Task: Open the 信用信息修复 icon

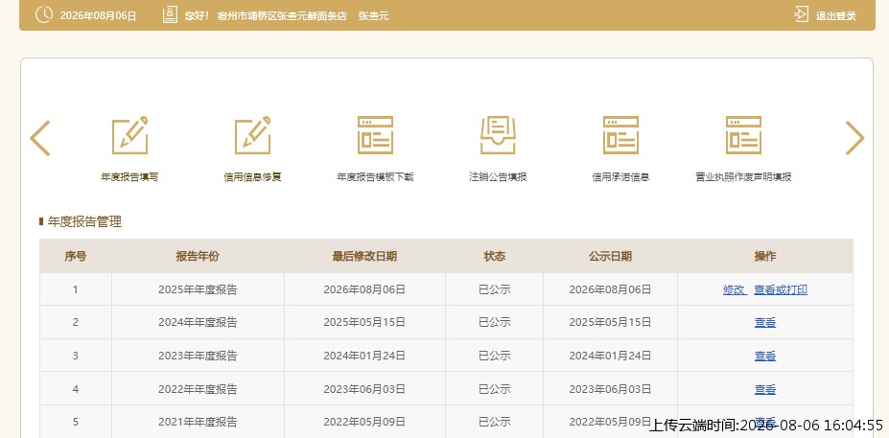Action: pyautogui.click(x=253, y=135)
